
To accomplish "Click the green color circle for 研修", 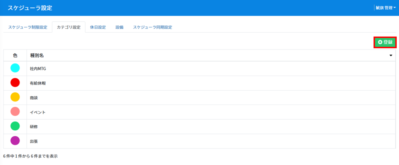I will pos(15,126).
